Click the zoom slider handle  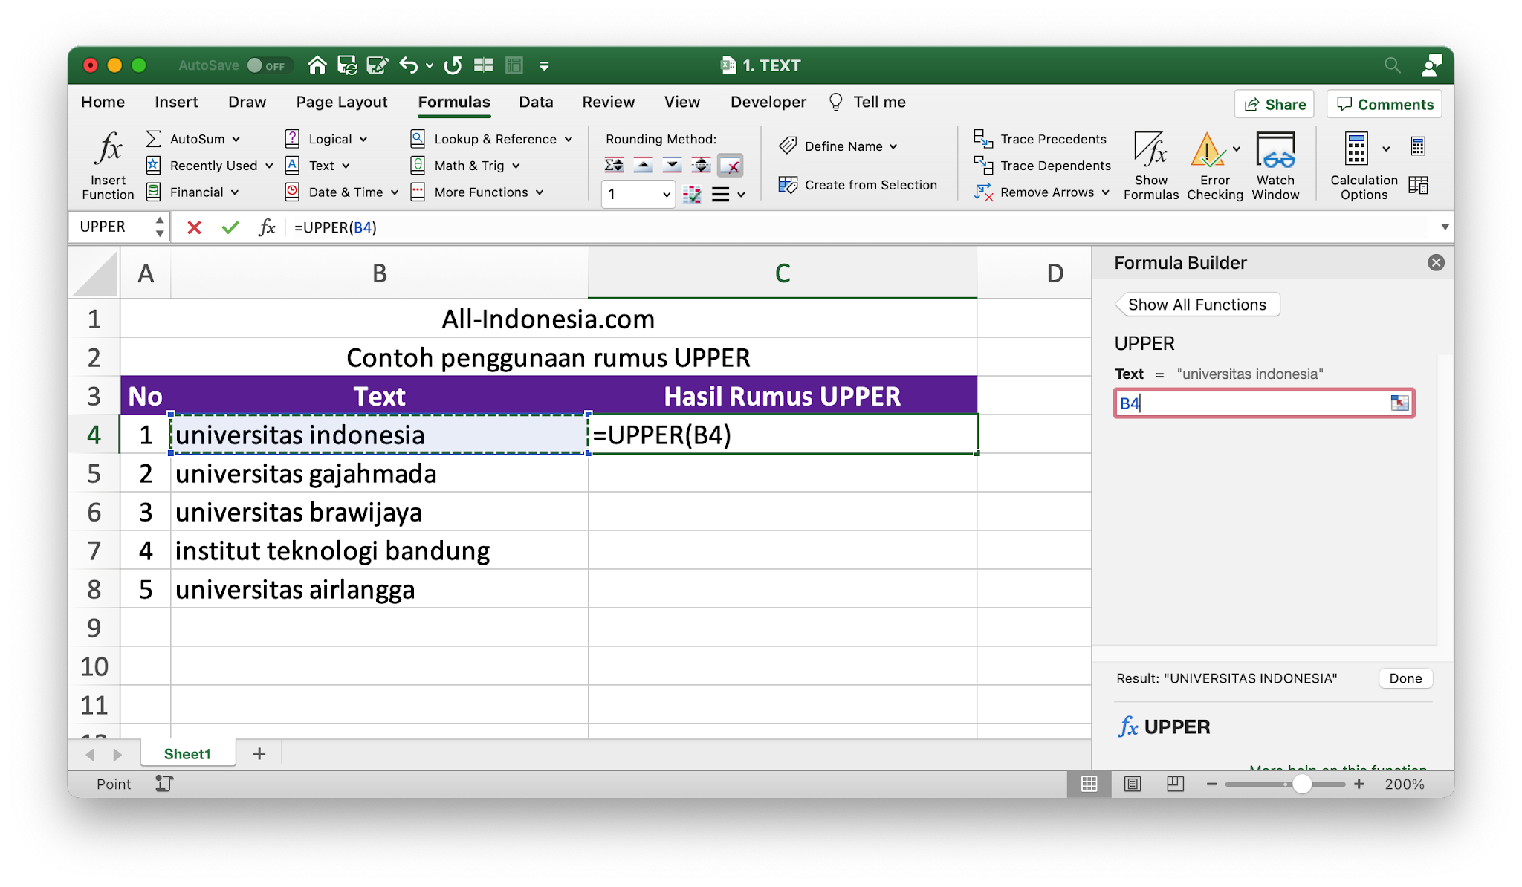click(1301, 784)
